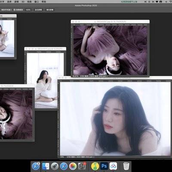Open the Photoshop app from the Dock
The height and width of the screenshot is (172, 172).
[104, 166]
